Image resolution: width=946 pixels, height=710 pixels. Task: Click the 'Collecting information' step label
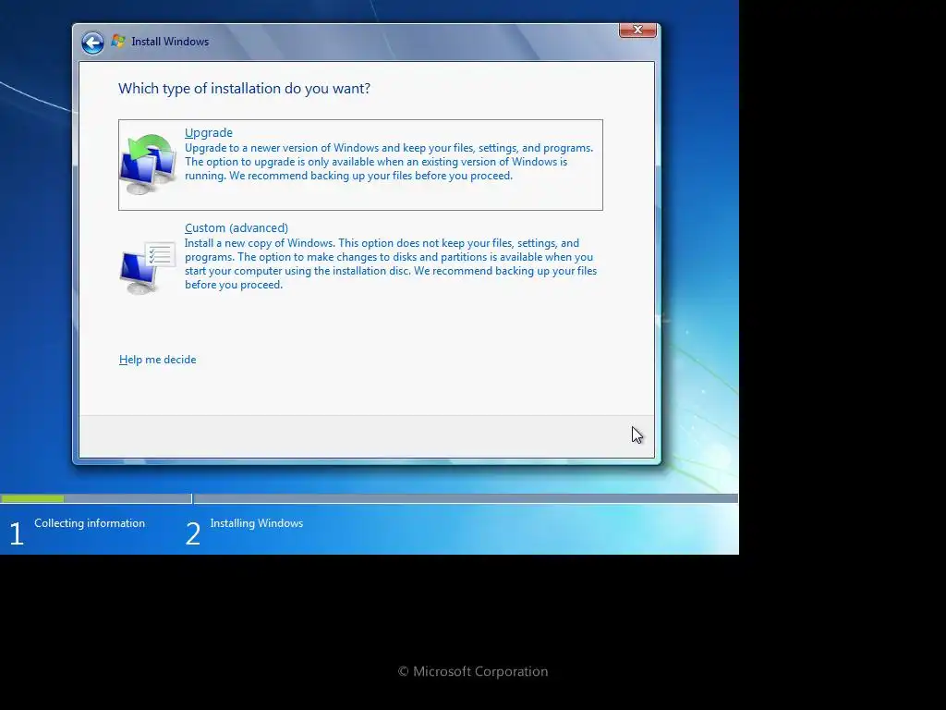pos(90,523)
